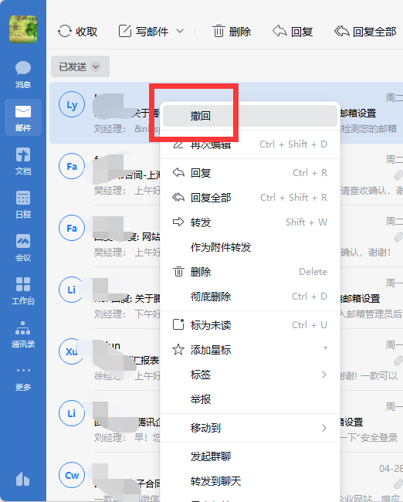Viewport: 403px width, 502px height.
Task: Choose 标为未读 in the context menu
Action: click(250, 325)
